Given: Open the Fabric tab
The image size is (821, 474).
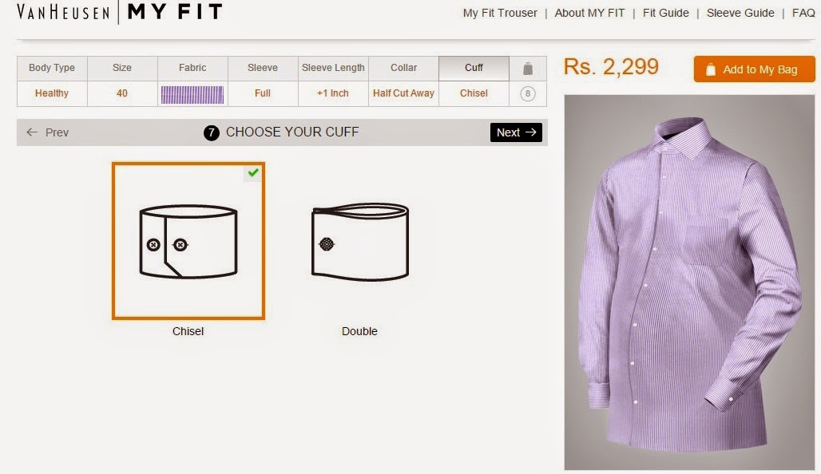Looking at the screenshot, I should pyautogui.click(x=192, y=68).
